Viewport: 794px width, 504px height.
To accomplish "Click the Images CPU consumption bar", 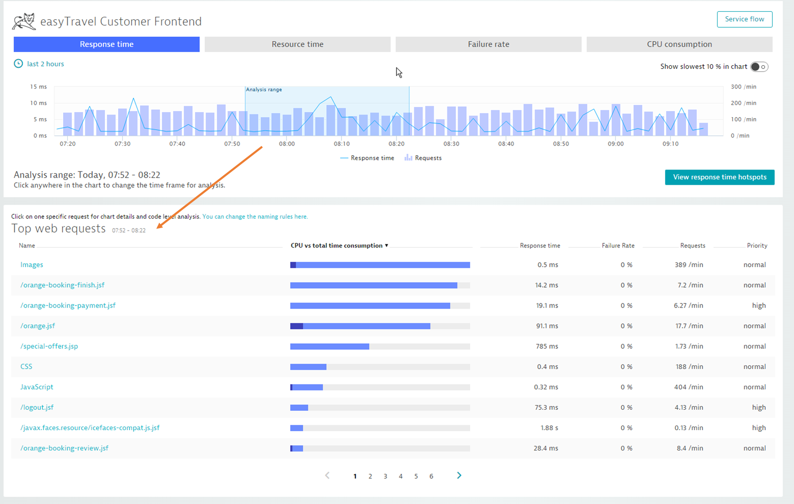I will click(x=380, y=265).
